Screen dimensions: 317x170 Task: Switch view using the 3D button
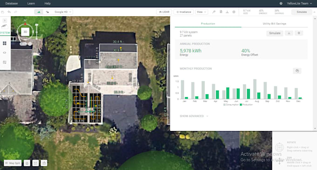[x=25, y=32]
